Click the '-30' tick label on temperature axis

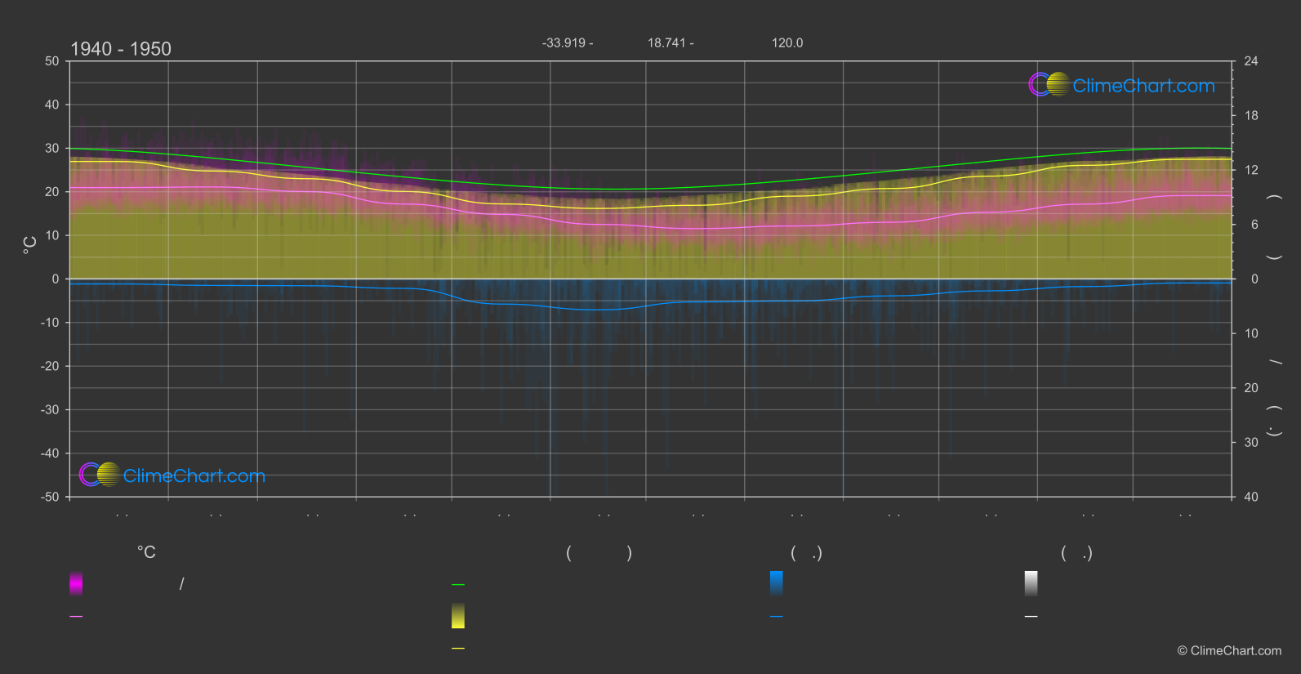[50, 409]
